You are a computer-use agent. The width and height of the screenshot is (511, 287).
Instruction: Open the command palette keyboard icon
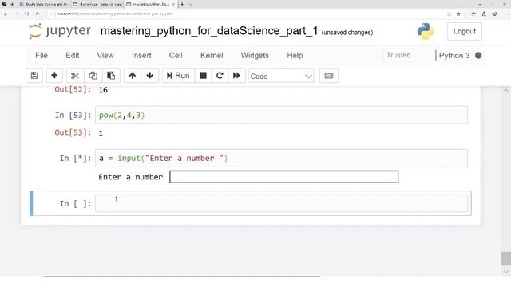(329, 76)
